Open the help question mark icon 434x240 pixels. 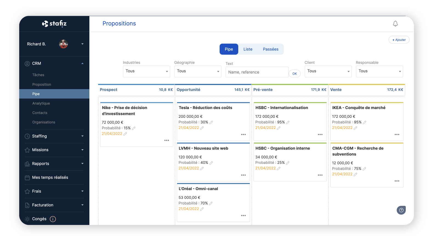pos(401,210)
